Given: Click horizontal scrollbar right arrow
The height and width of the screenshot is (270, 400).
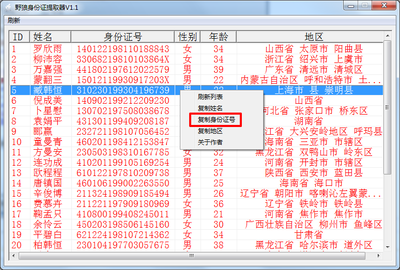Looking at the screenshot, I should pos(379,256).
